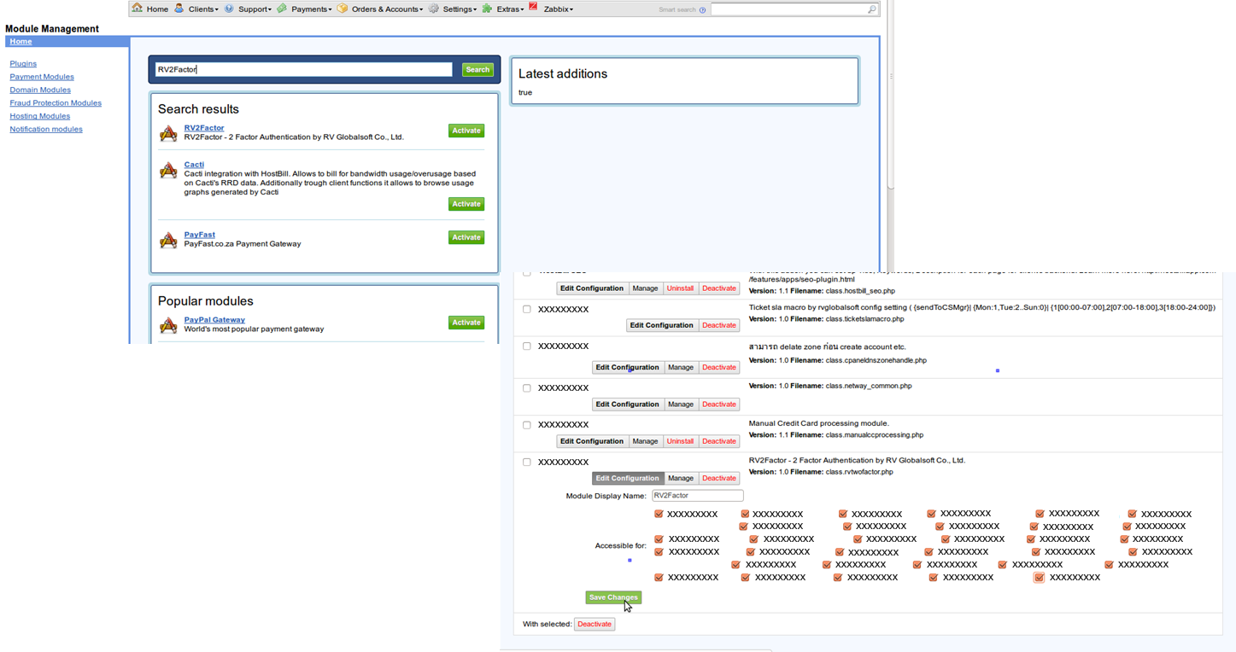Click the Module Display Name field

[x=697, y=496]
